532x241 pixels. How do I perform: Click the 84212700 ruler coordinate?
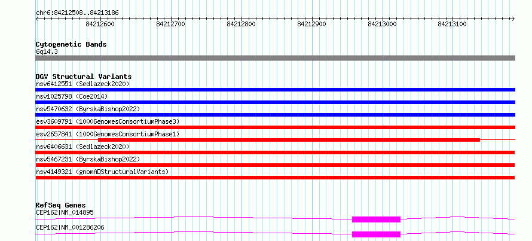coord(171,24)
